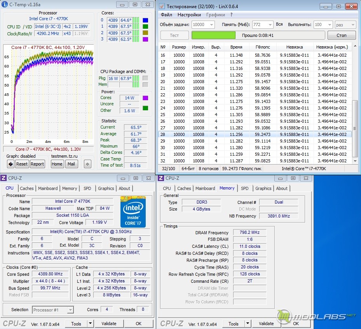
Task: Click the Стоп button in LinX
Action: (342, 35)
